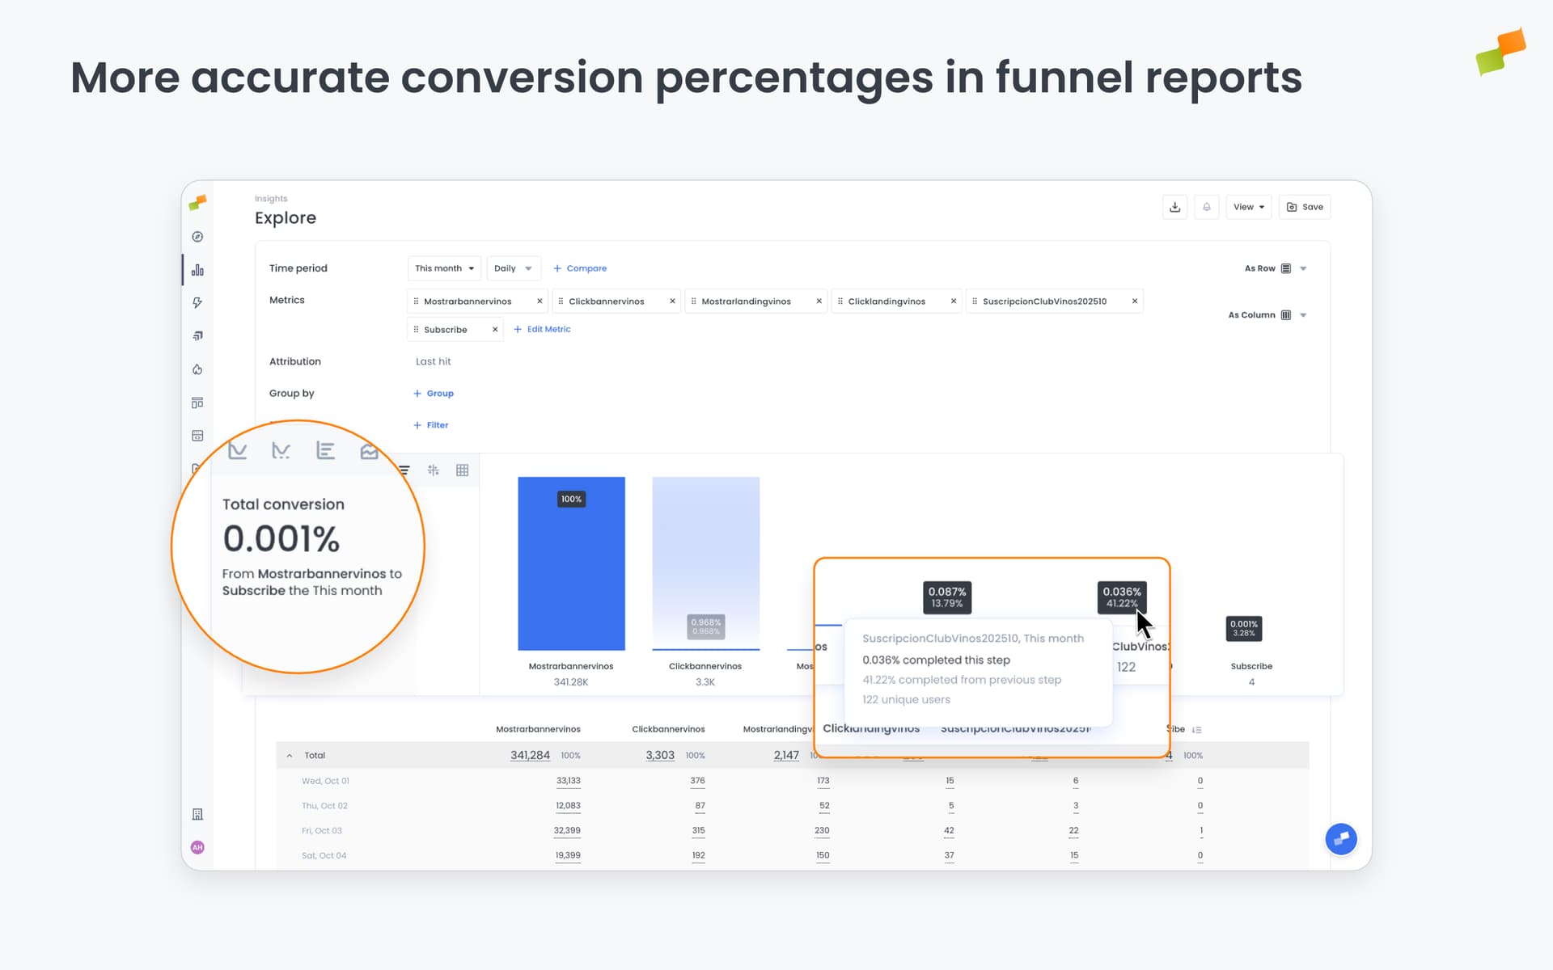Screen dimensions: 1553x970
Task: Click the download report icon
Action: [1174, 207]
